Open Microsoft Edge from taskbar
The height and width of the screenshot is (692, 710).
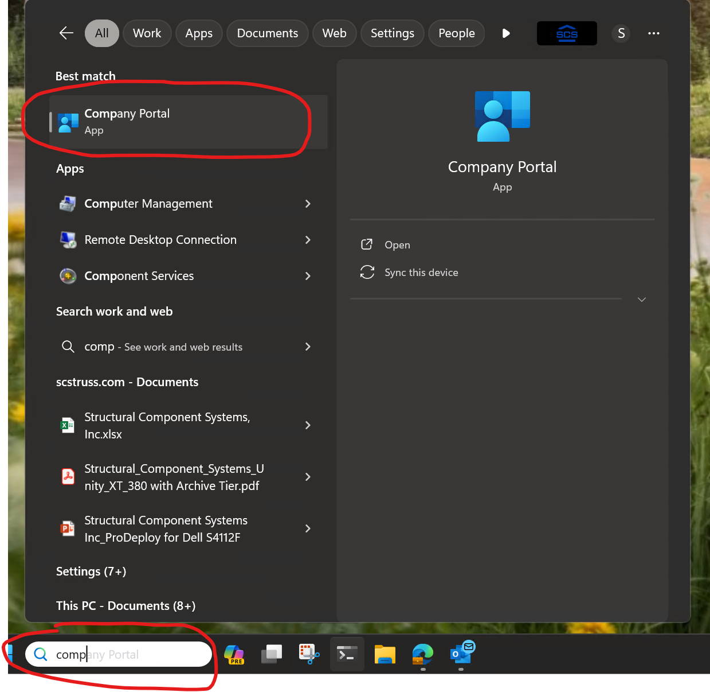click(x=423, y=654)
